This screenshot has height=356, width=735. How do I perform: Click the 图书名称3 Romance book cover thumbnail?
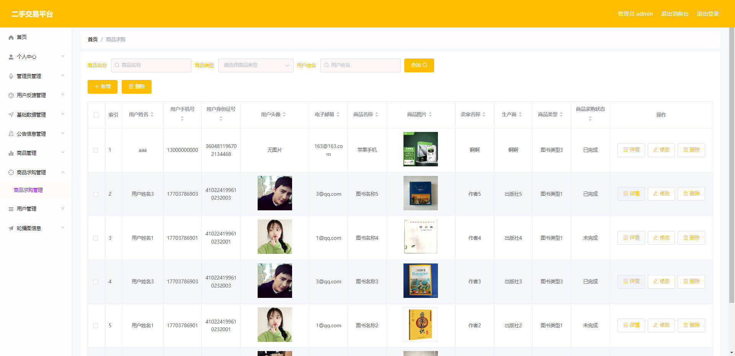pyautogui.click(x=421, y=281)
